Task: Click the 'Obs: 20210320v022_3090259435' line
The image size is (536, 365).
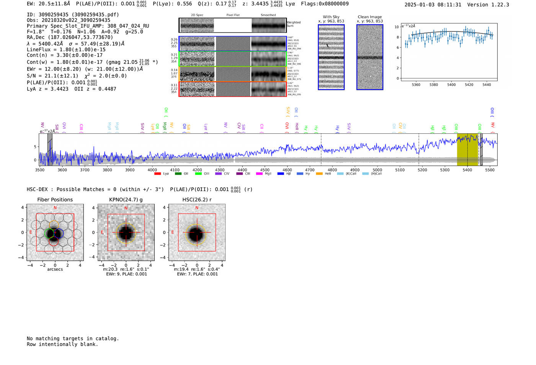Action: (x=69, y=20)
